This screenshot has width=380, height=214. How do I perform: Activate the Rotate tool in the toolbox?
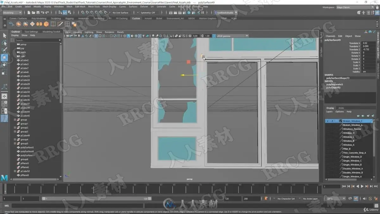click(4, 65)
